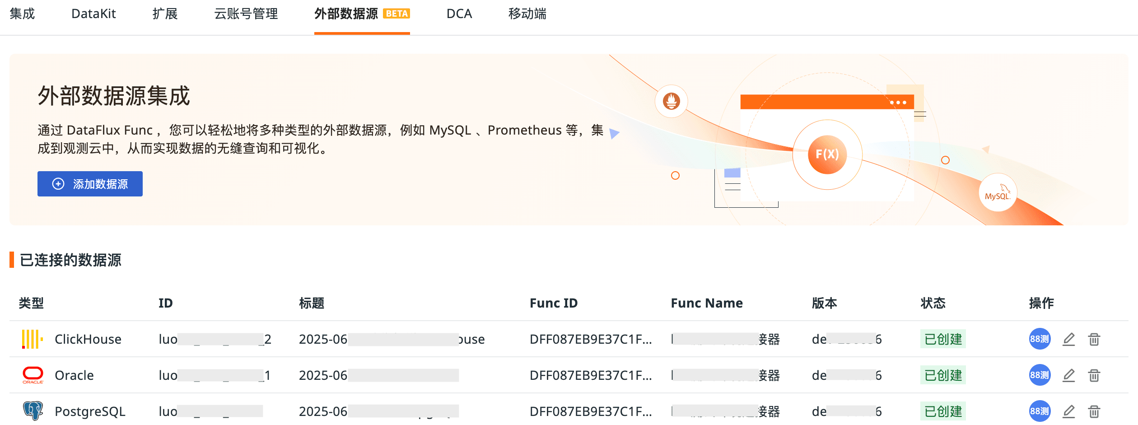Edit the ClickHouse data source

coord(1068,339)
